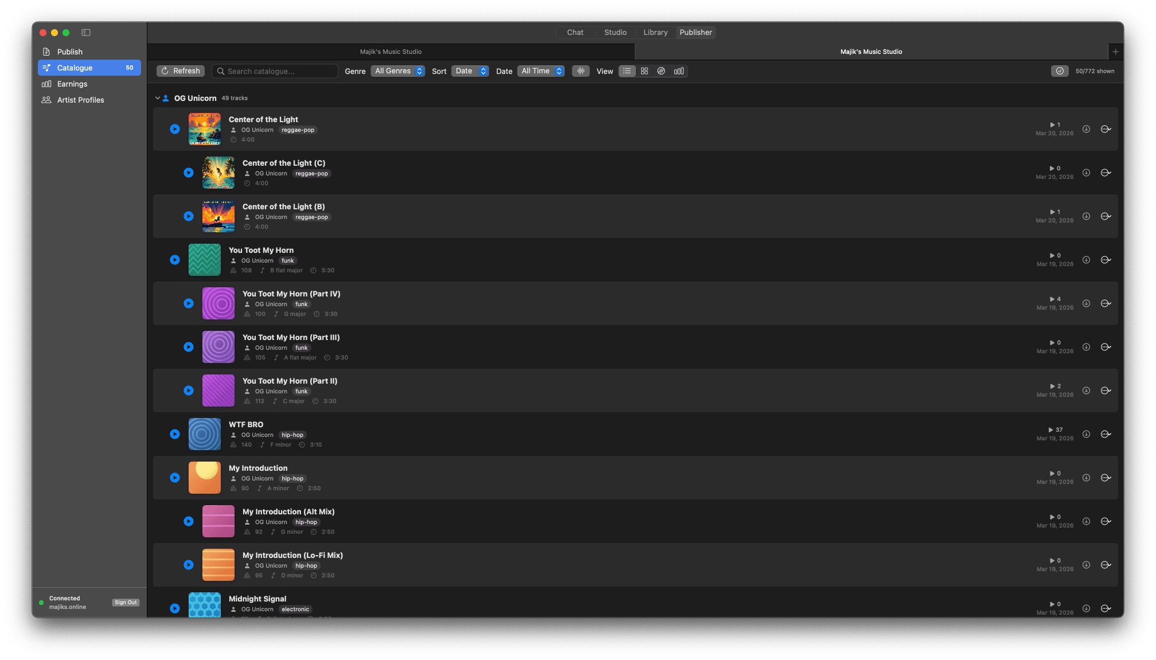Open more options for Midnight Signal
The height and width of the screenshot is (660, 1156).
[1106, 608]
